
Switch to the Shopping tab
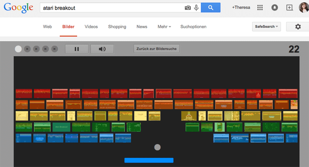(117, 27)
